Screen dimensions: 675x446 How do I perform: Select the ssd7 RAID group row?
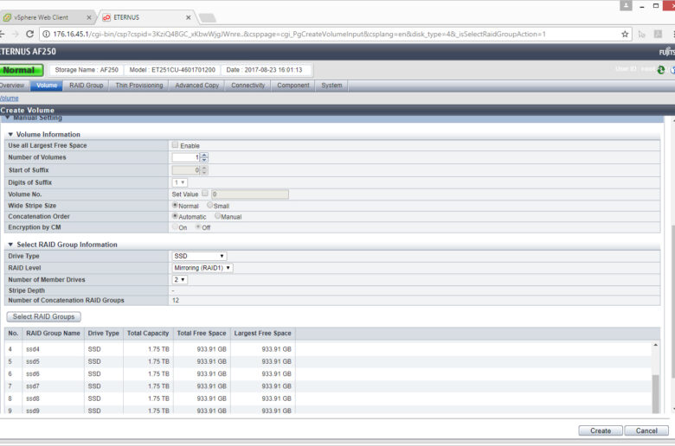coord(330,386)
